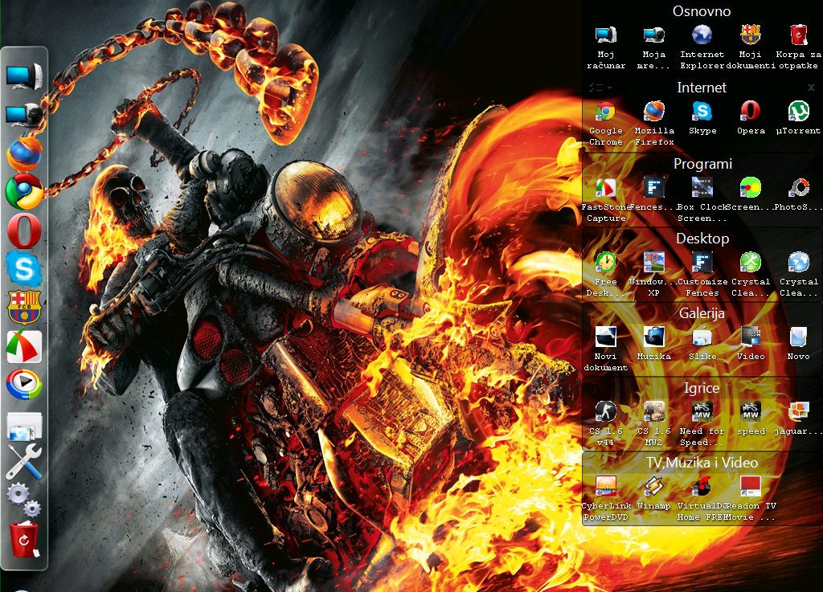823x592 pixels.
Task: Open FastStone Capture in the Programi fence
Action: pos(606,188)
